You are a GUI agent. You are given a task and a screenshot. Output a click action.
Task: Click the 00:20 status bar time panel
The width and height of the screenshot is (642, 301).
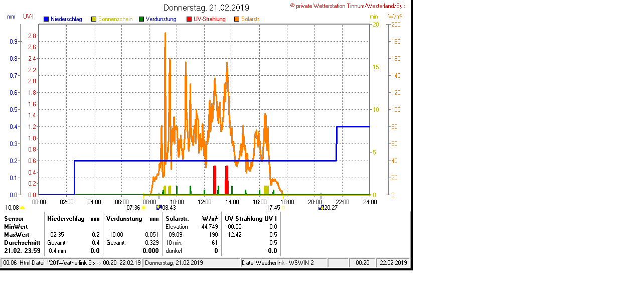pos(363,263)
